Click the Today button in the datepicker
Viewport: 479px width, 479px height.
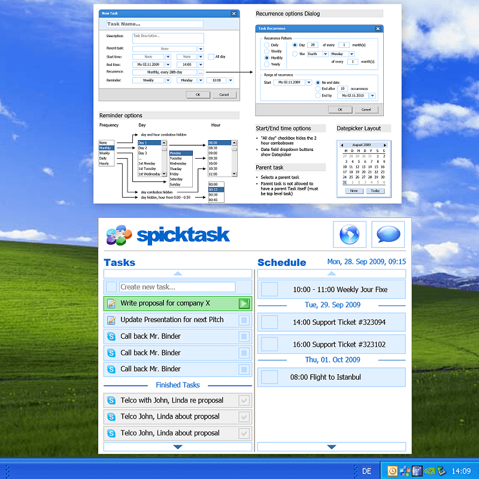(375, 190)
